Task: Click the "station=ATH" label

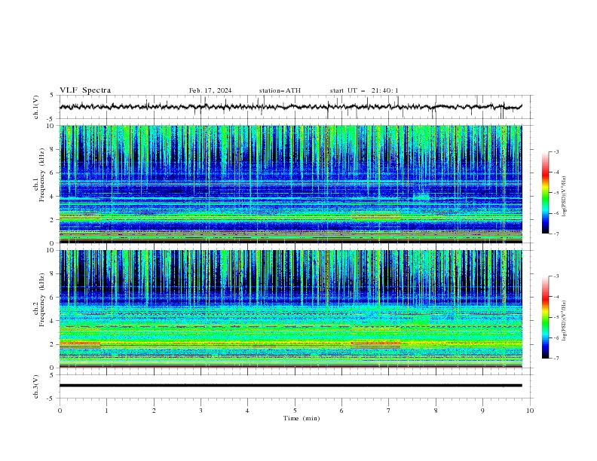Action: coord(280,90)
